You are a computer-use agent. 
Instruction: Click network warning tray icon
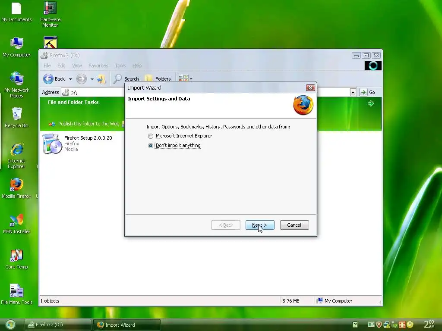coord(386,325)
